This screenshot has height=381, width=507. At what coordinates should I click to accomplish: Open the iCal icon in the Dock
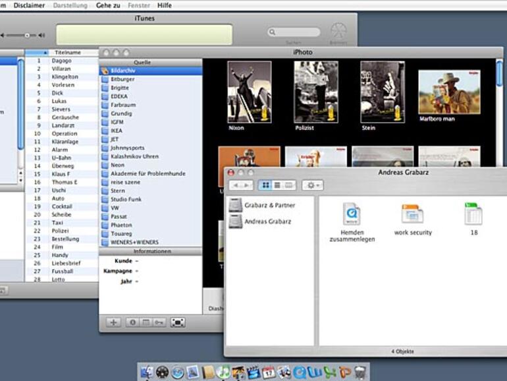[268, 372]
